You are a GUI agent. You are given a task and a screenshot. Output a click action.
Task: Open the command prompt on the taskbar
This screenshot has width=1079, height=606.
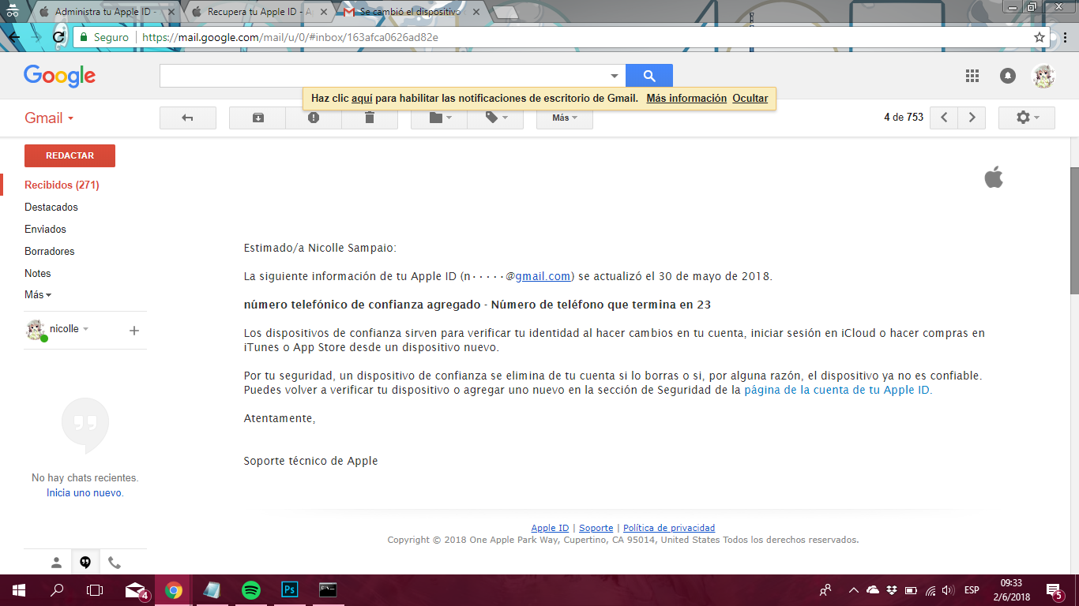[328, 590]
